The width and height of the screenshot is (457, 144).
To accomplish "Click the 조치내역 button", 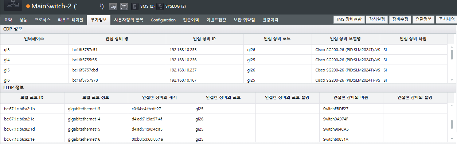I will [x=446, y=20].
